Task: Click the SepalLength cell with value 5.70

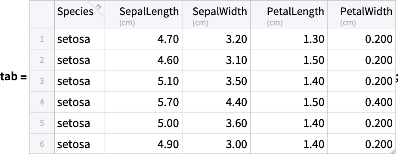Action: [x=143, y=102]
